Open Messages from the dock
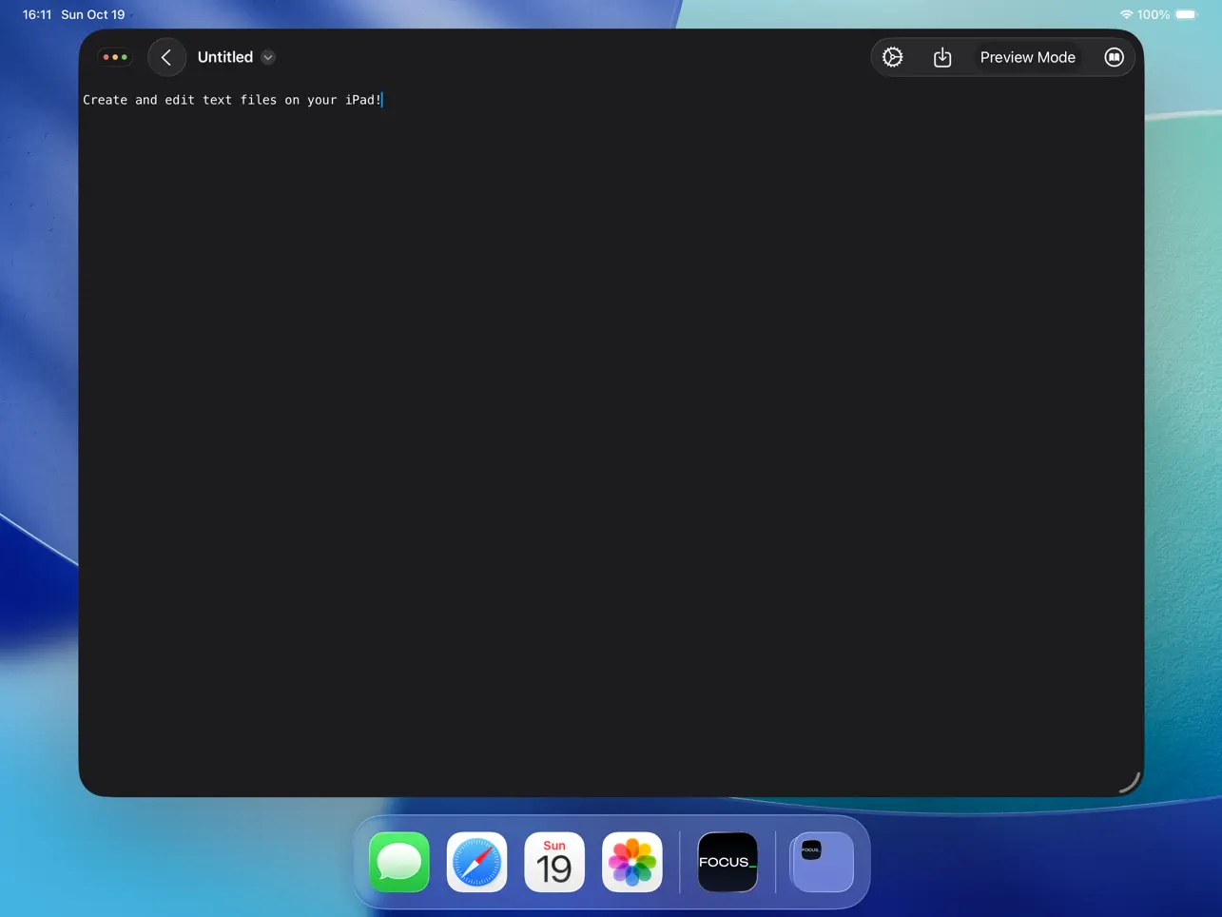The height and width of the screenshot is (917, 1222). pyautogui.click(x=398, y=862)
